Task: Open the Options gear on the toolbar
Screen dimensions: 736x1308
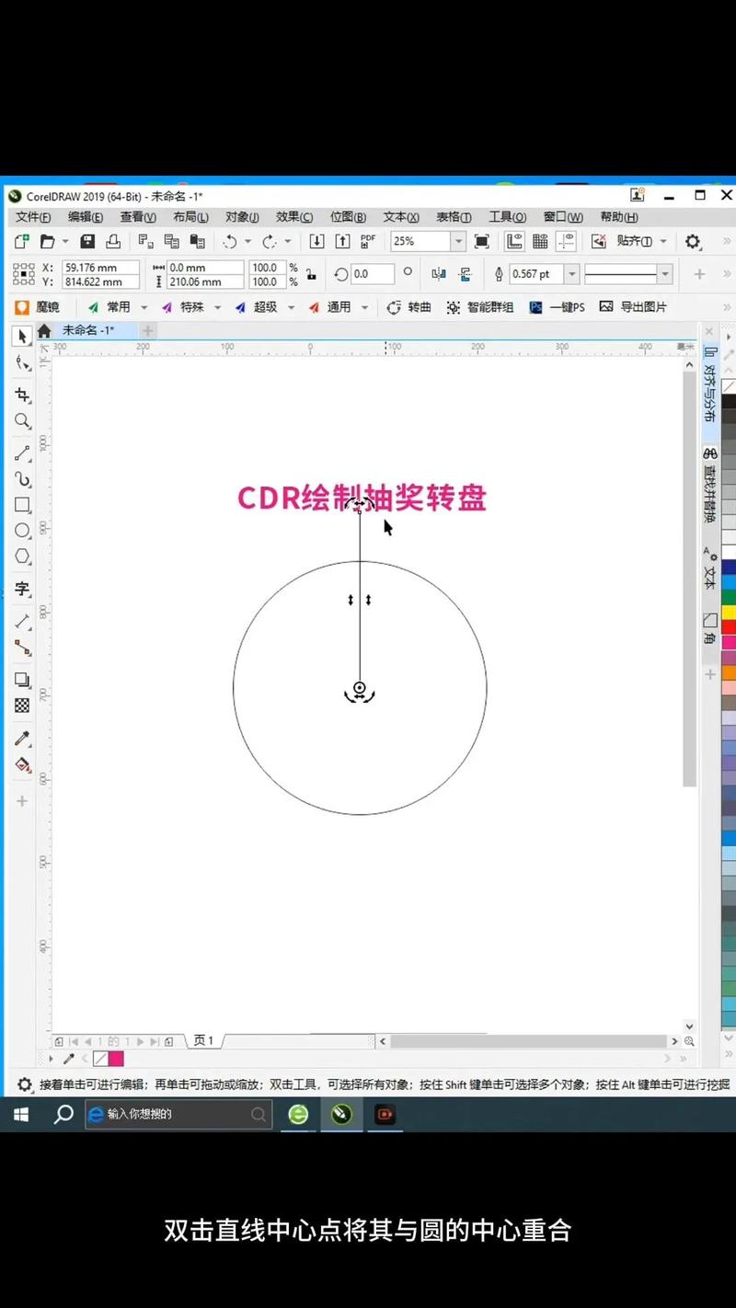Action: click(693, 241)
